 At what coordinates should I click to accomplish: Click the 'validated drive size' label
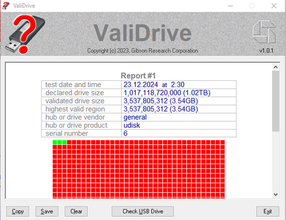point(75,101)
